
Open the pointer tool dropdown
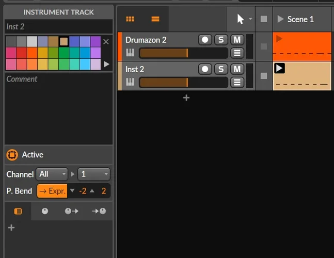tap(250, 19)
